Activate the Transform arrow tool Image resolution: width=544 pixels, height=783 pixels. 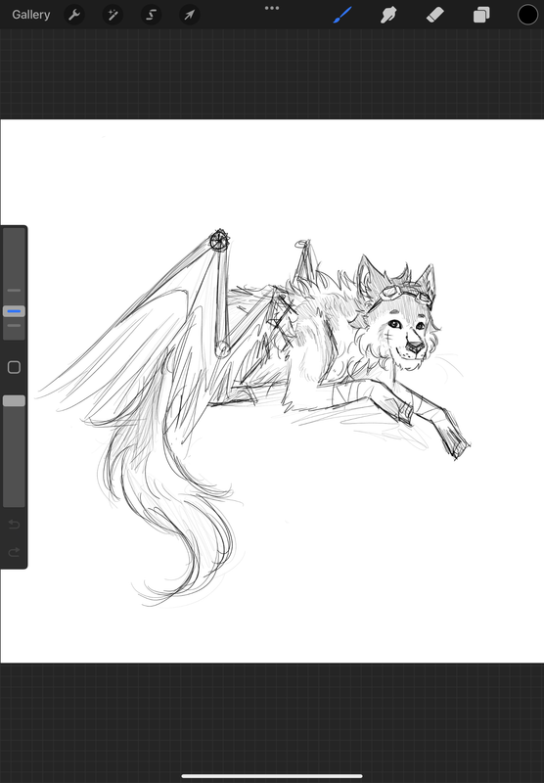coord(190,15)
